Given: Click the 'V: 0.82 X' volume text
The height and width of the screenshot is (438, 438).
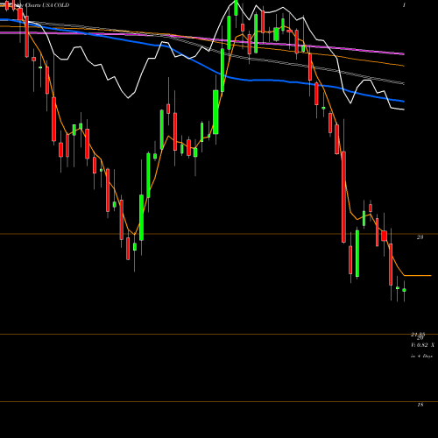Looking at the screenshot, I should (422, 345).
